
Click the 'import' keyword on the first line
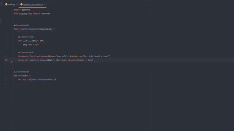tap(17, 10)
